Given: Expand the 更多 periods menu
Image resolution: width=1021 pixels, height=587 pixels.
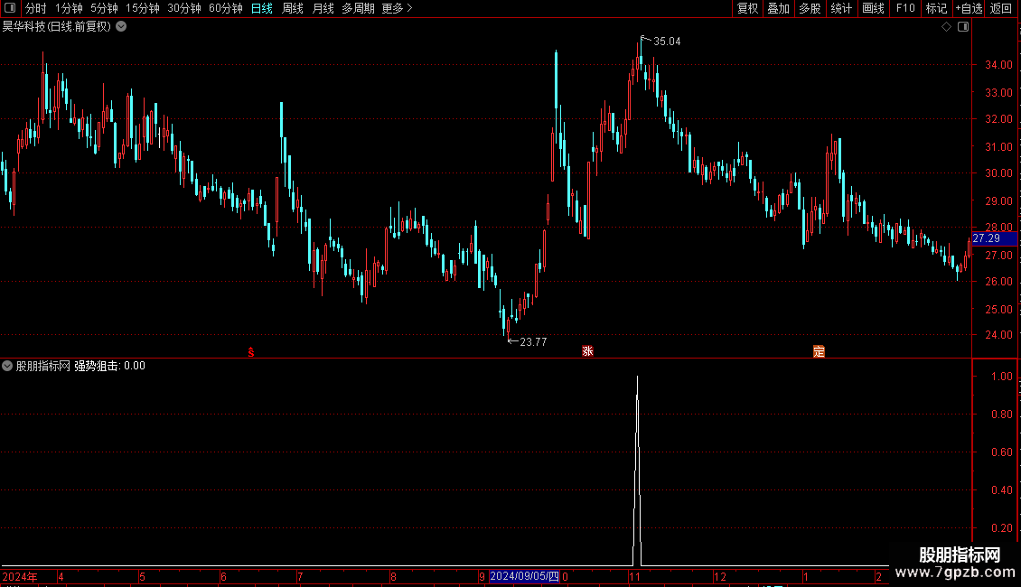Looking at the screenshot, I should [398, 8].
